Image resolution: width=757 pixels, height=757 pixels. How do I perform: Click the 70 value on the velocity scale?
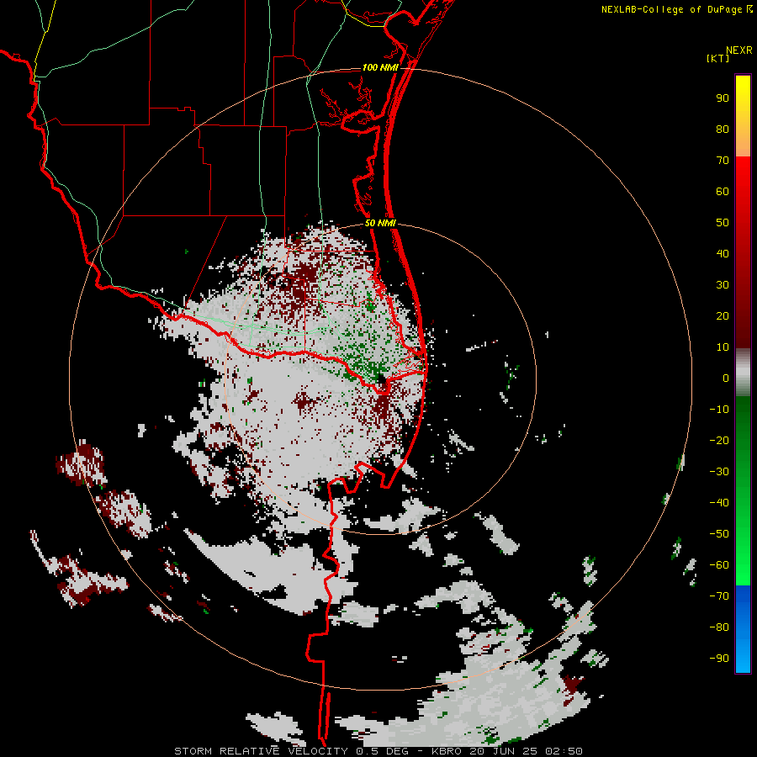723,161
